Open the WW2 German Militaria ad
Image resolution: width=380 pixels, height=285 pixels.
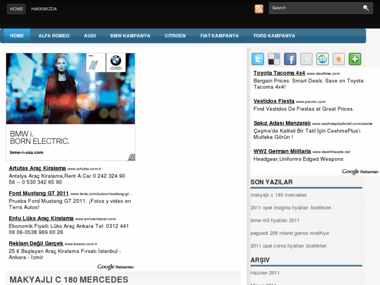point(282,151)
